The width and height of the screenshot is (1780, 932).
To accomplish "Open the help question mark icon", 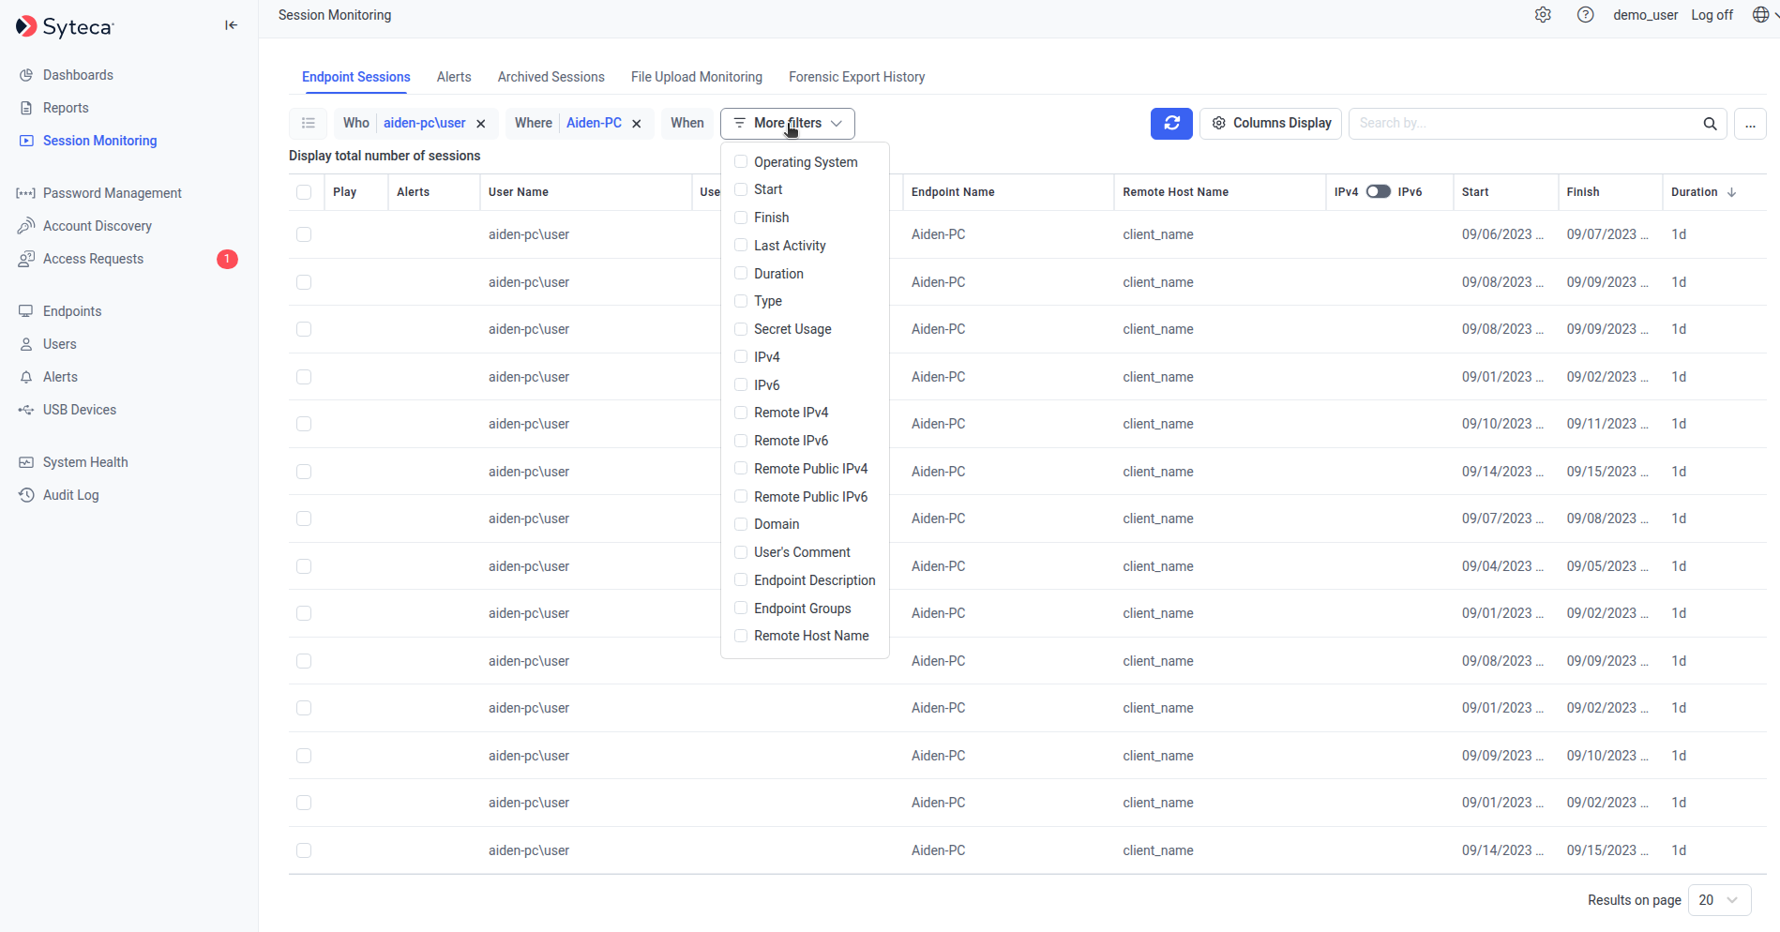I will click(1585, 15).
